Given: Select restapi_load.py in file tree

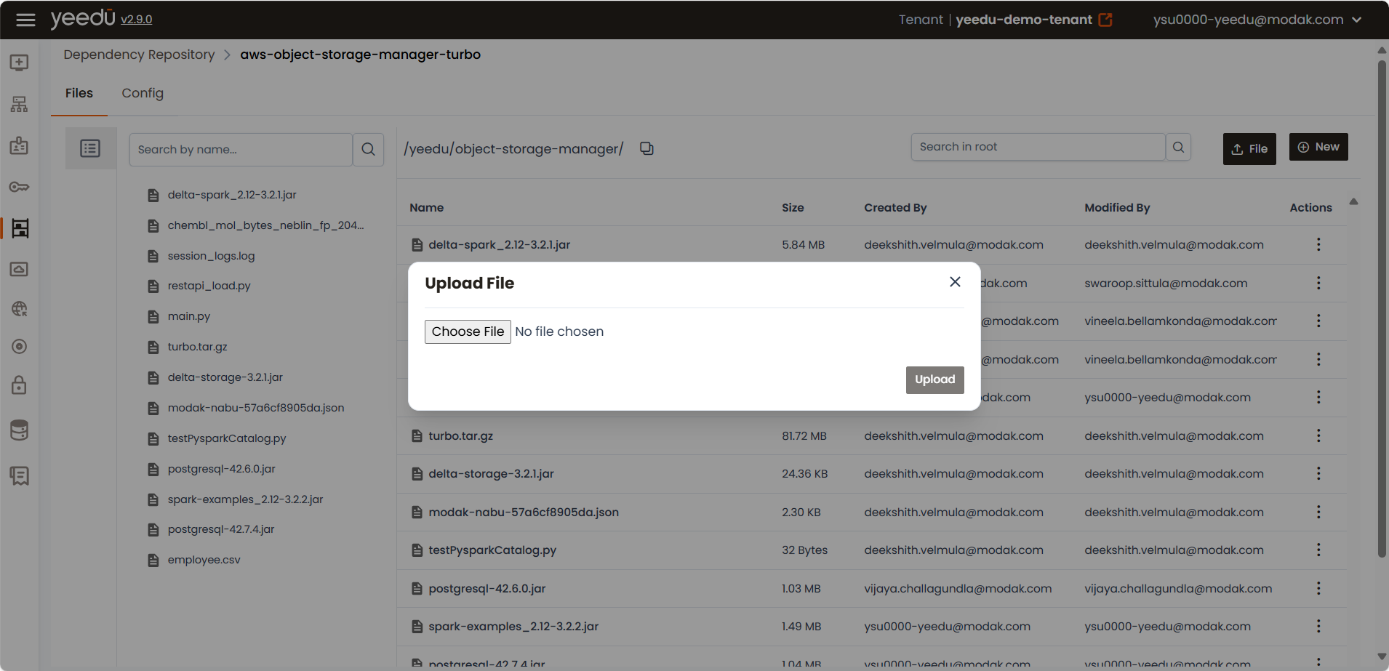Looking at the screenshot, I should [x=209, y=286].
